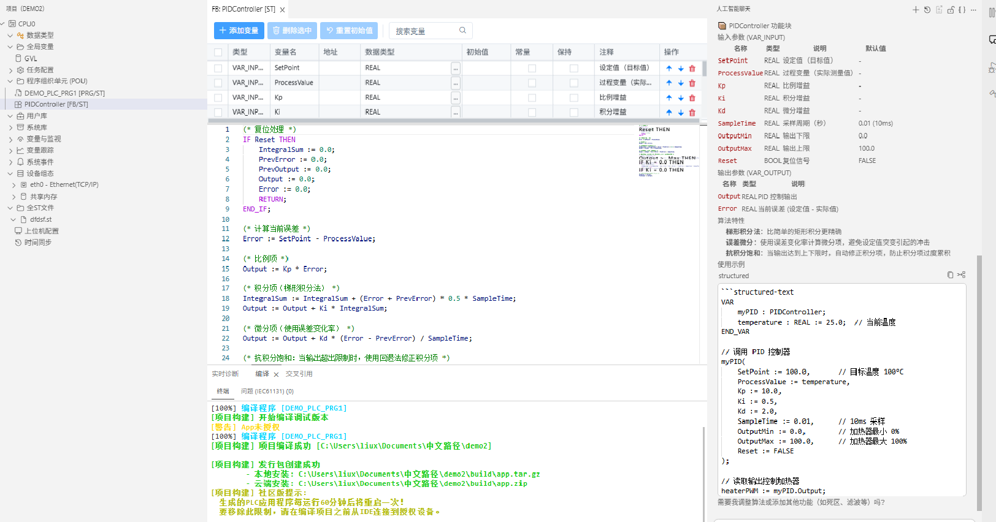This screenshot has width=996, height=522.
Task: Select the SetPoint row checkbox
Action: 218,68
